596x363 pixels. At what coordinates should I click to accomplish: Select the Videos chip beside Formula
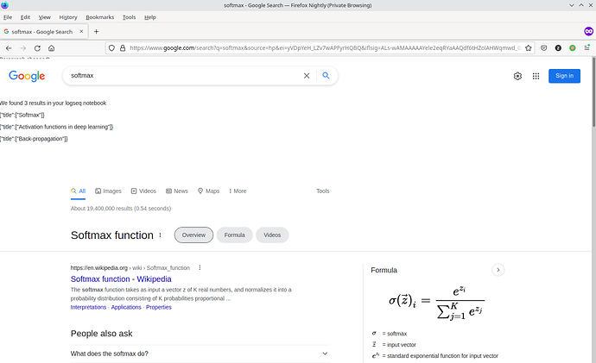point(272,235)
